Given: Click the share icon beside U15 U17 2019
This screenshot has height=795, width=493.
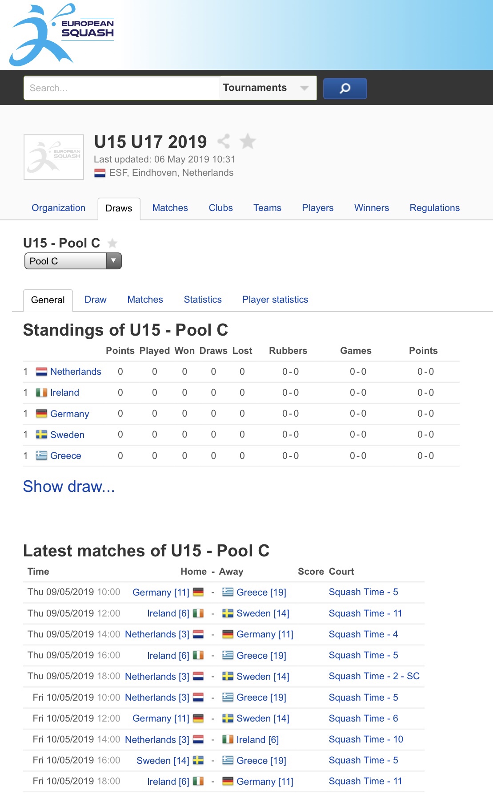Looking at the screenshot, I should tap(224, 142).
